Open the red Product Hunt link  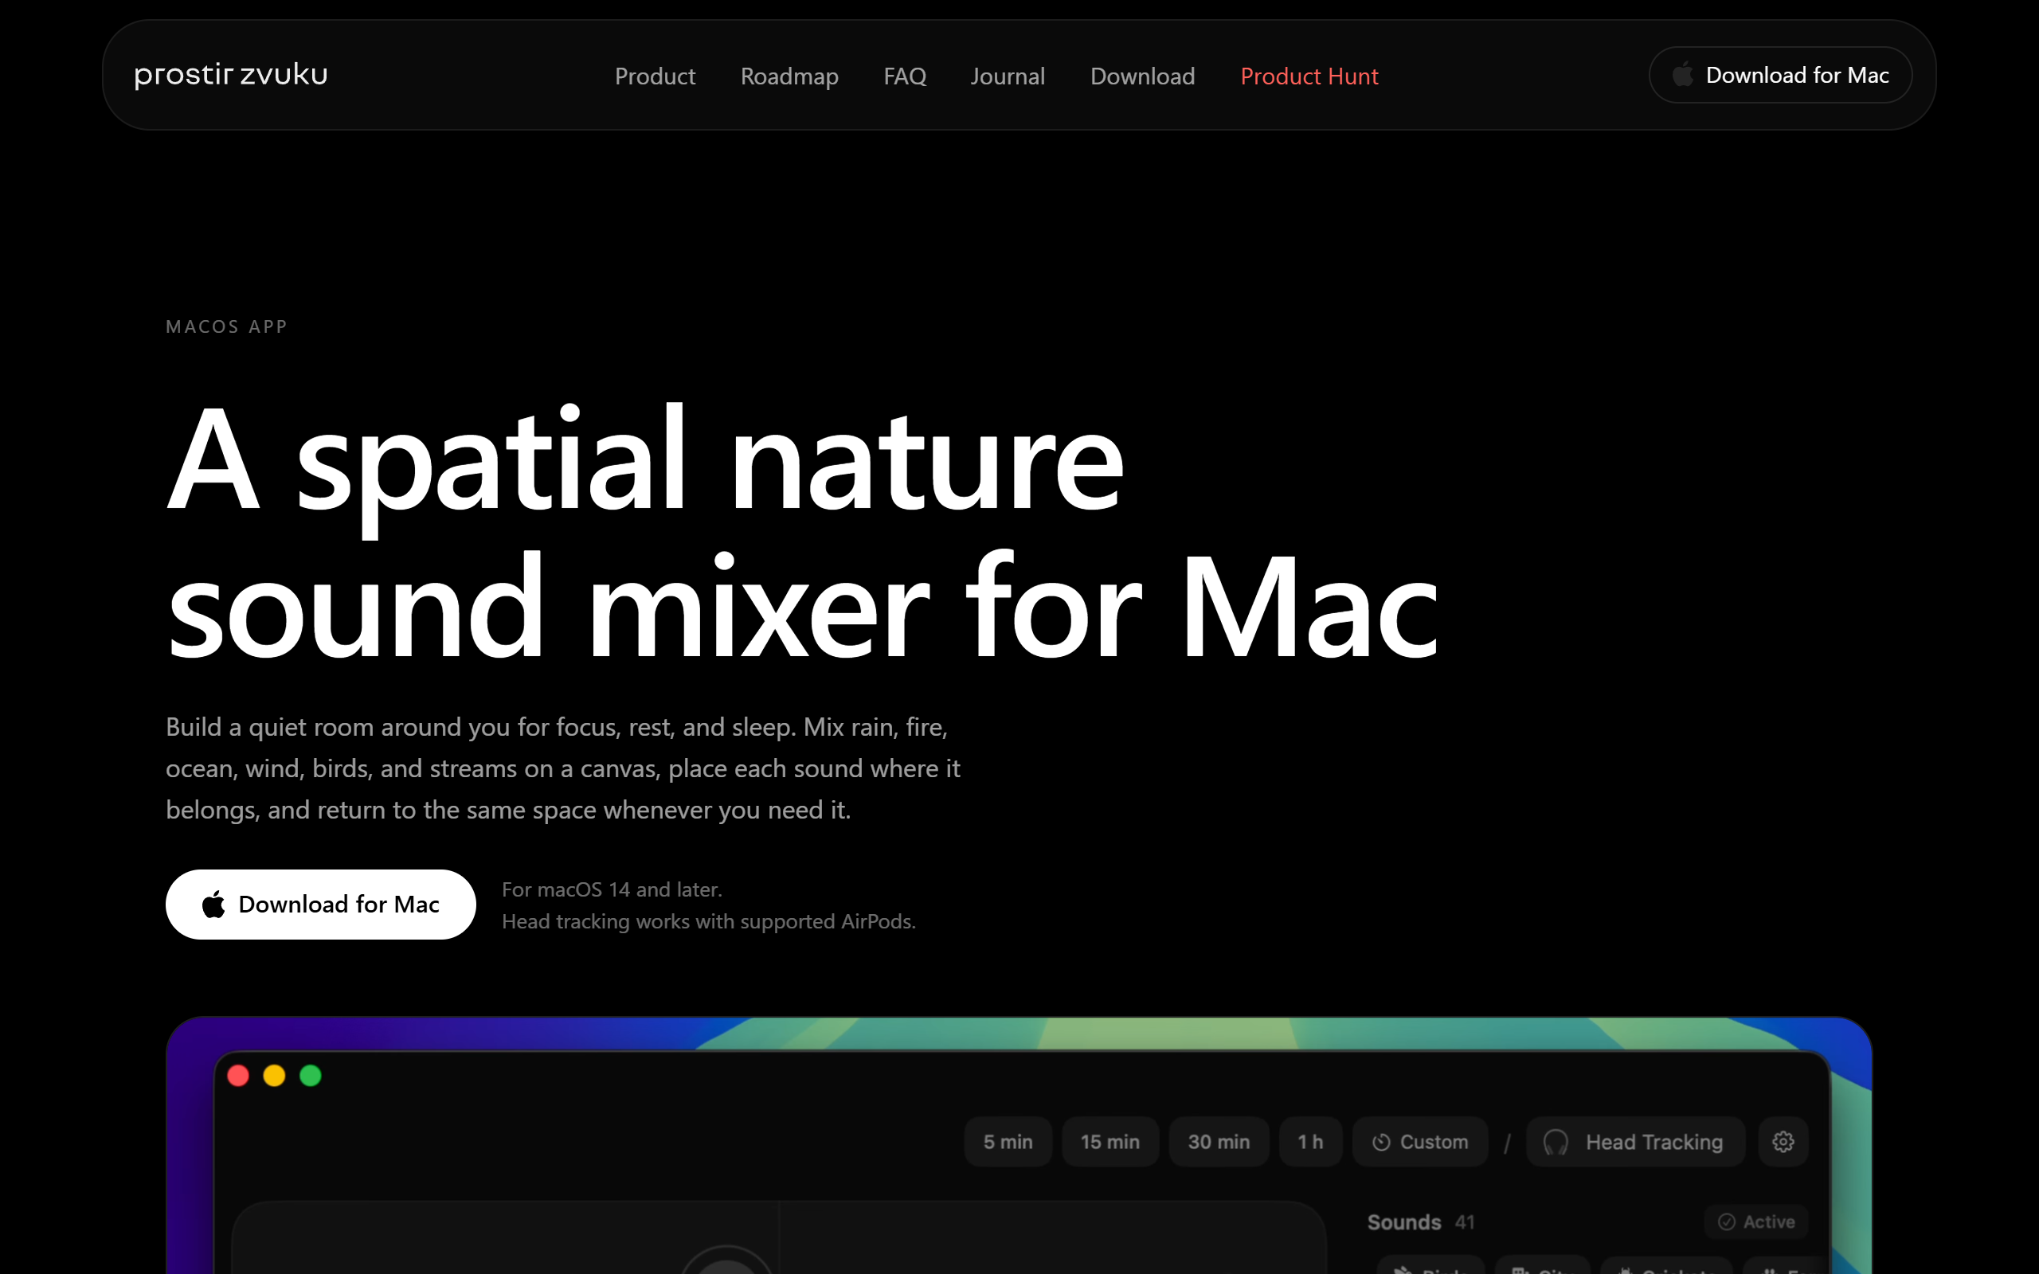[x=1309, y=76]
